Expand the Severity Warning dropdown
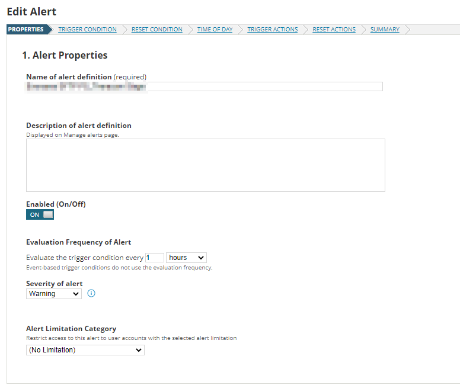 pos(54,294)
